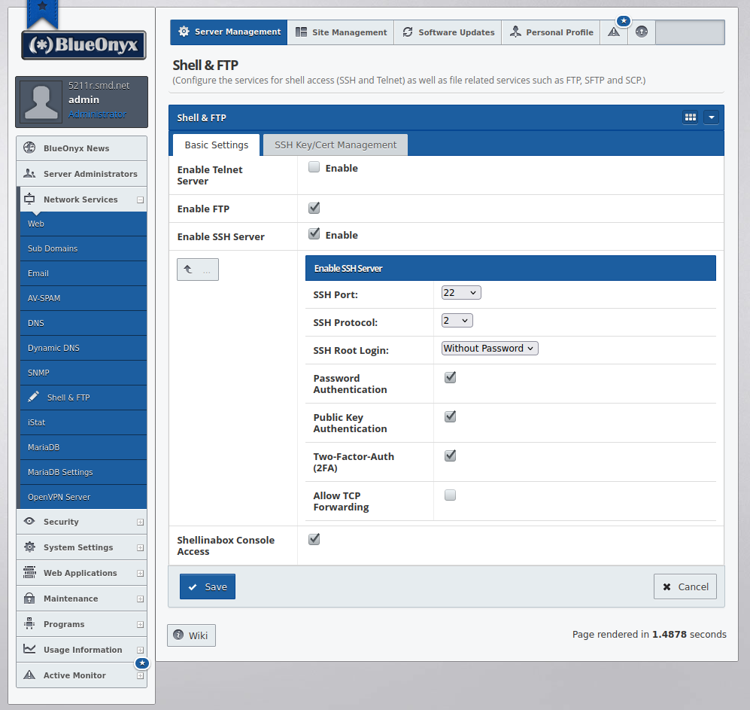
Task: Click the Cancel button
Action: click(685, 587)
